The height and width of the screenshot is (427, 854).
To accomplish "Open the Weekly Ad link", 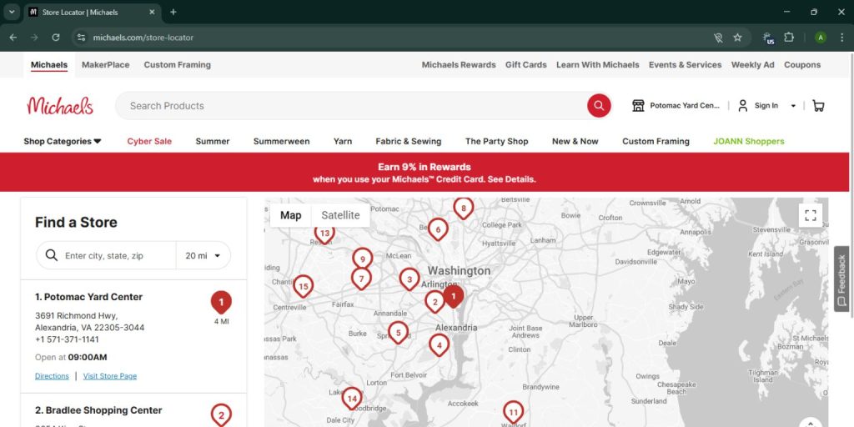I will click(x=753, y=65).
